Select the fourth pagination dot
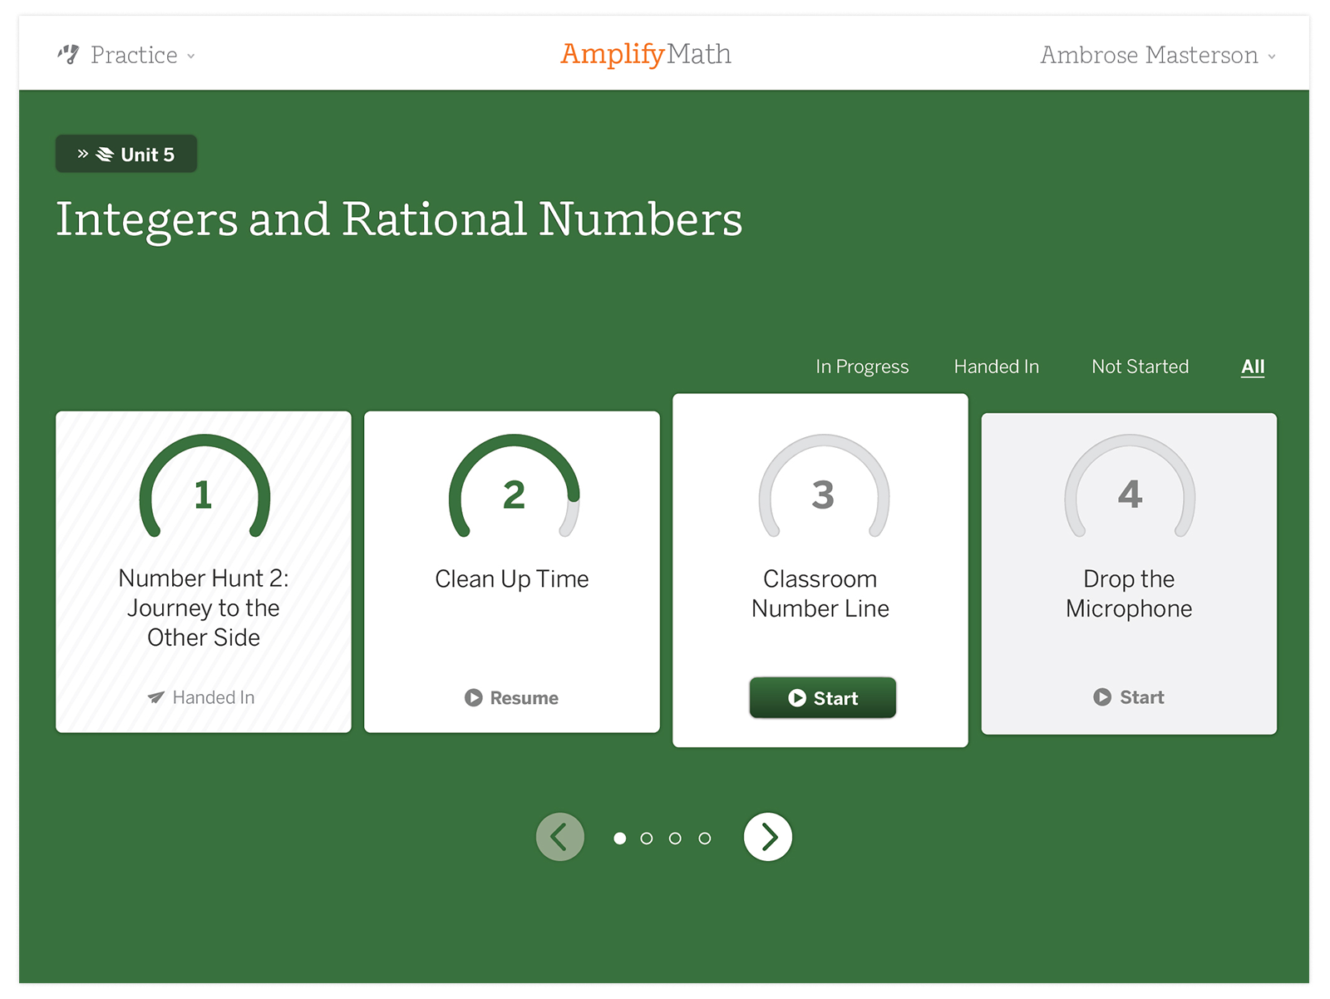This screenshot has width=1330, height=999. pyautogui.click(x=705, y=839)
